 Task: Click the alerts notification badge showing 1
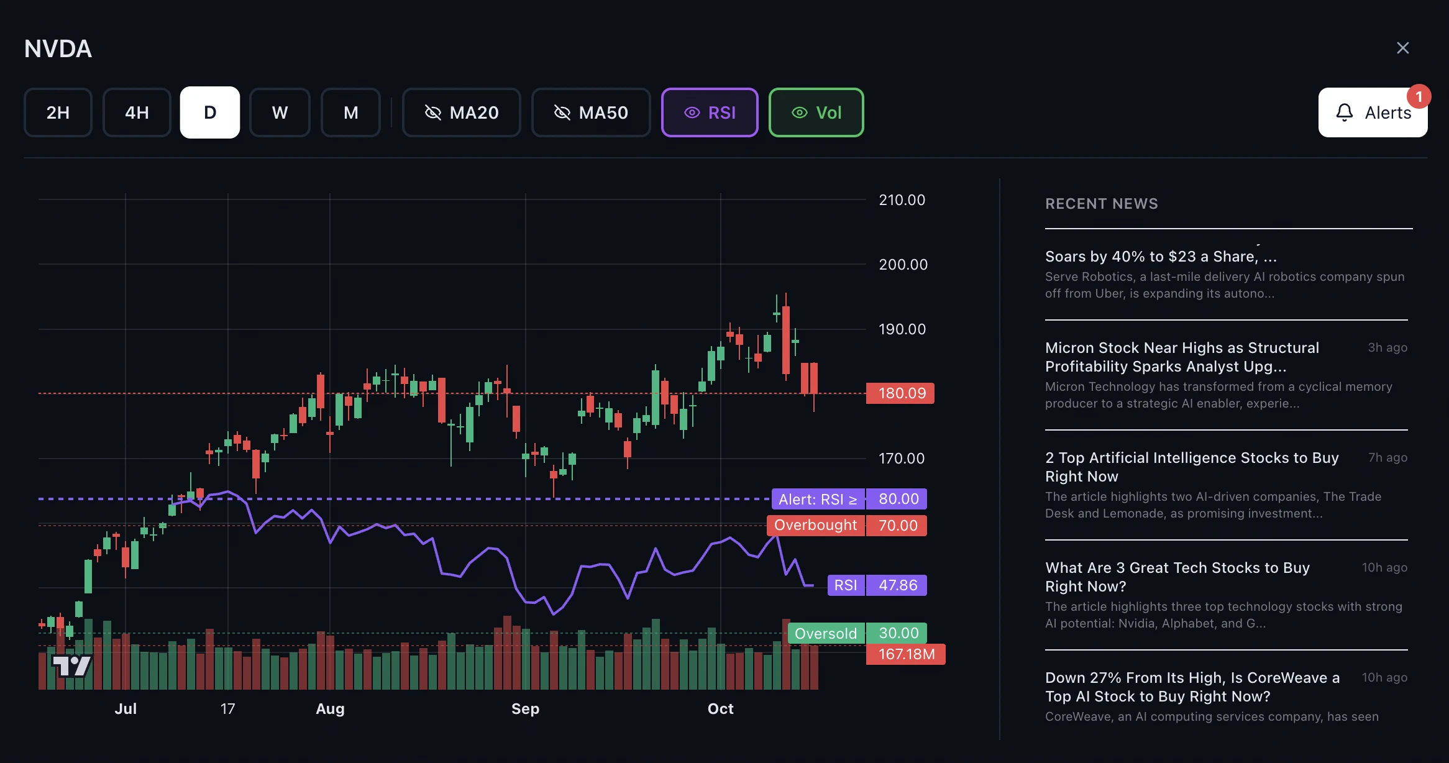[x=1420, y=96]
